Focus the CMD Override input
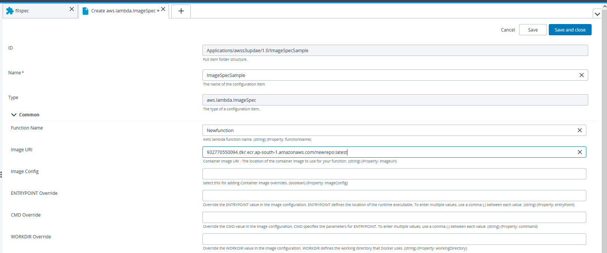607x253 pixels. click(394, 217)
